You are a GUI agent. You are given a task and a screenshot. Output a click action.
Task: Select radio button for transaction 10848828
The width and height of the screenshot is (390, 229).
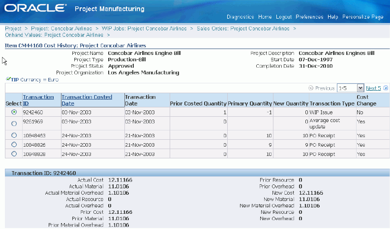pos(14,154)
